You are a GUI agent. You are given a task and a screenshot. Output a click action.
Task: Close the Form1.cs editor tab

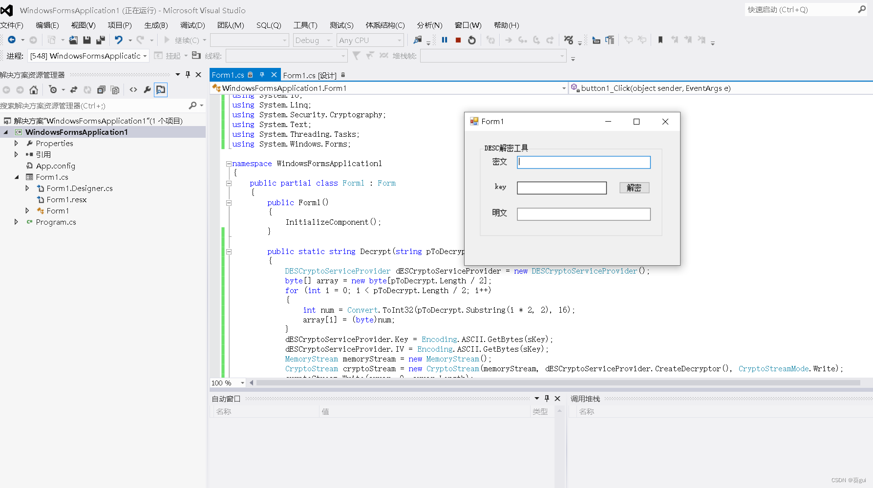click(274, 75)
